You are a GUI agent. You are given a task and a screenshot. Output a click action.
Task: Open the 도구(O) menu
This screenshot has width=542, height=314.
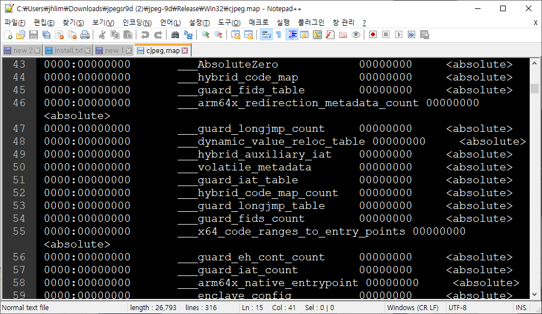(229, 22)
